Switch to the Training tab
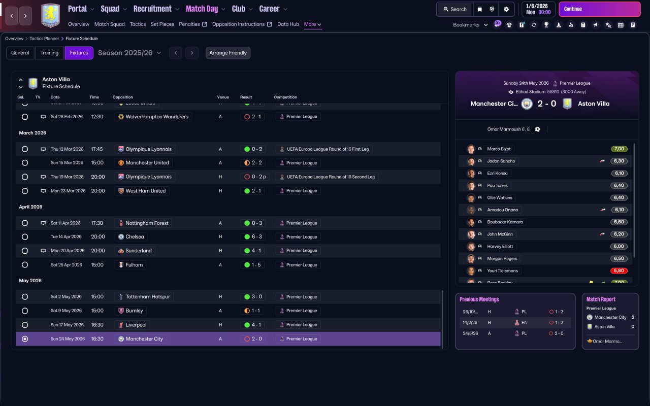This screenshot has width=650, height=406. pos(50,53)
